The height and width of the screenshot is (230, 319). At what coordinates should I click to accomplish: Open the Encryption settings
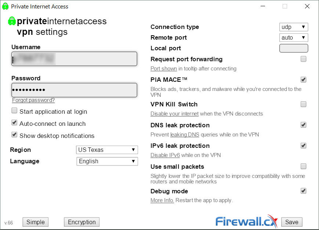pos(81,222)
